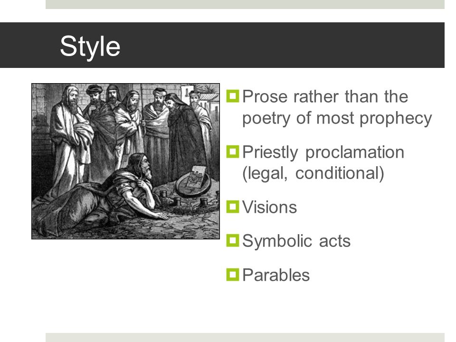The height and width of the screenshot is (342, 456).
Task: Click the 'Symbolic acts' bullet text
Action: [296, 241]
